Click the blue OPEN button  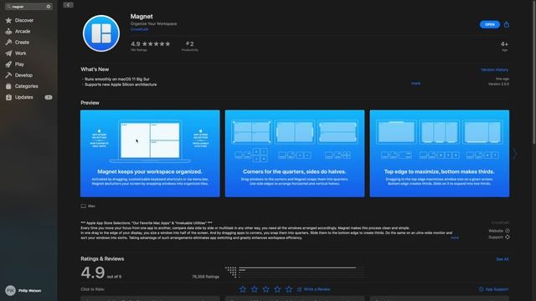(x=489, y=24)
